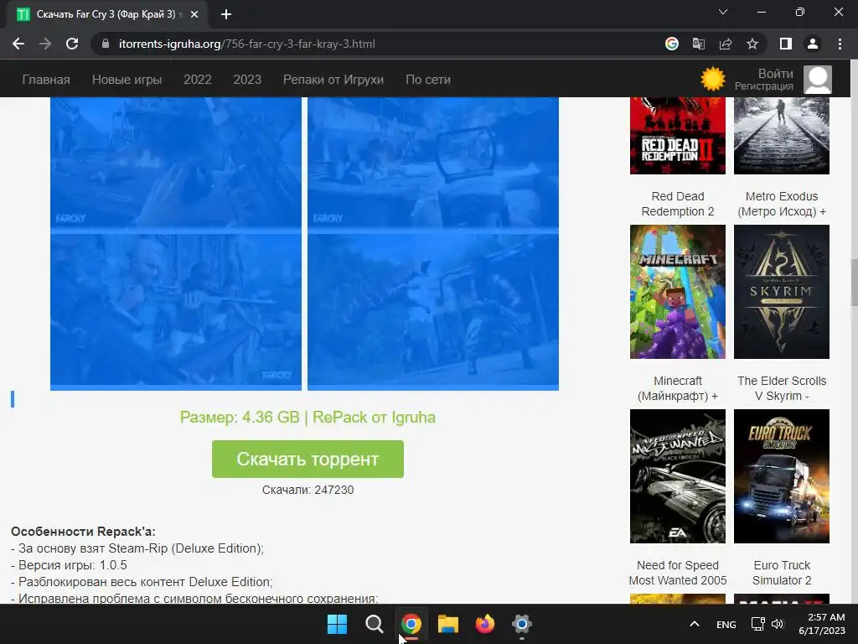Open Chrome profile menu
The image size is (858, 644).
(813, 44)
